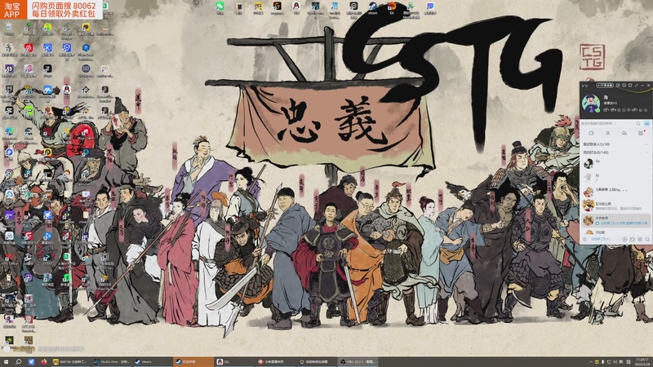Click Oy's avatar in friend list
Image resolution: width=653 pixels, height=367 pixels.
point(588,163)
